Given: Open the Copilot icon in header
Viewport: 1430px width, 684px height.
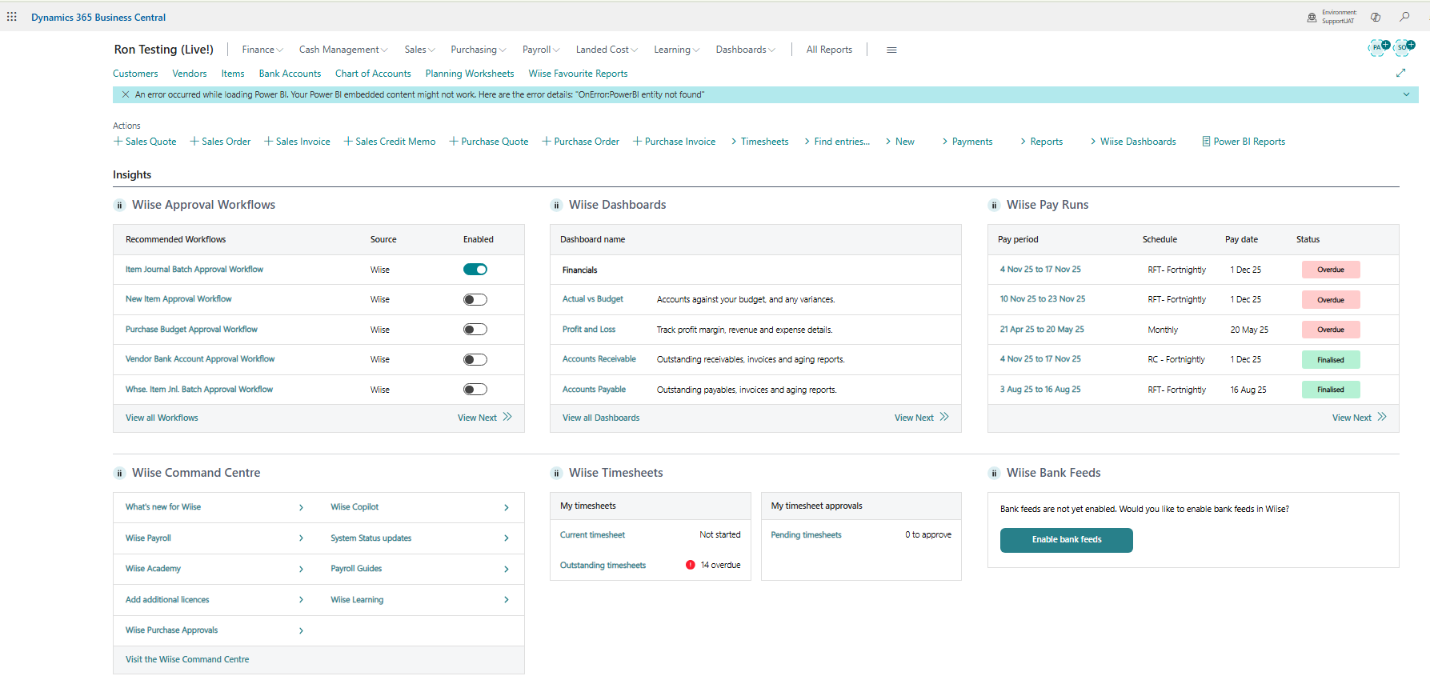Looking at the screenshot, I should pos(1376,17).
